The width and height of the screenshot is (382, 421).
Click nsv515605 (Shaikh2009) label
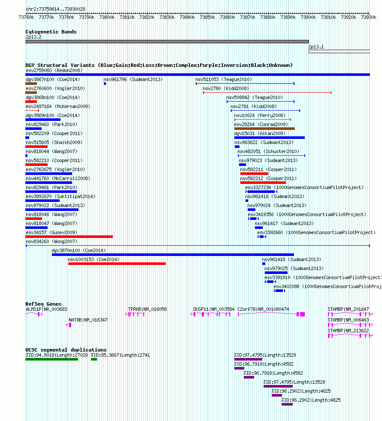click(54, 142)
